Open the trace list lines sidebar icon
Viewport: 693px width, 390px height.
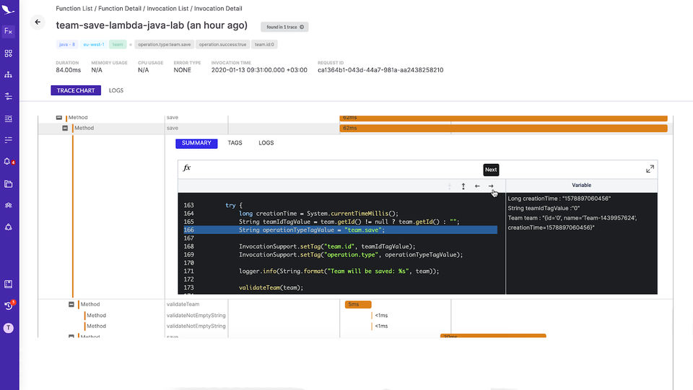coord(8,139)
